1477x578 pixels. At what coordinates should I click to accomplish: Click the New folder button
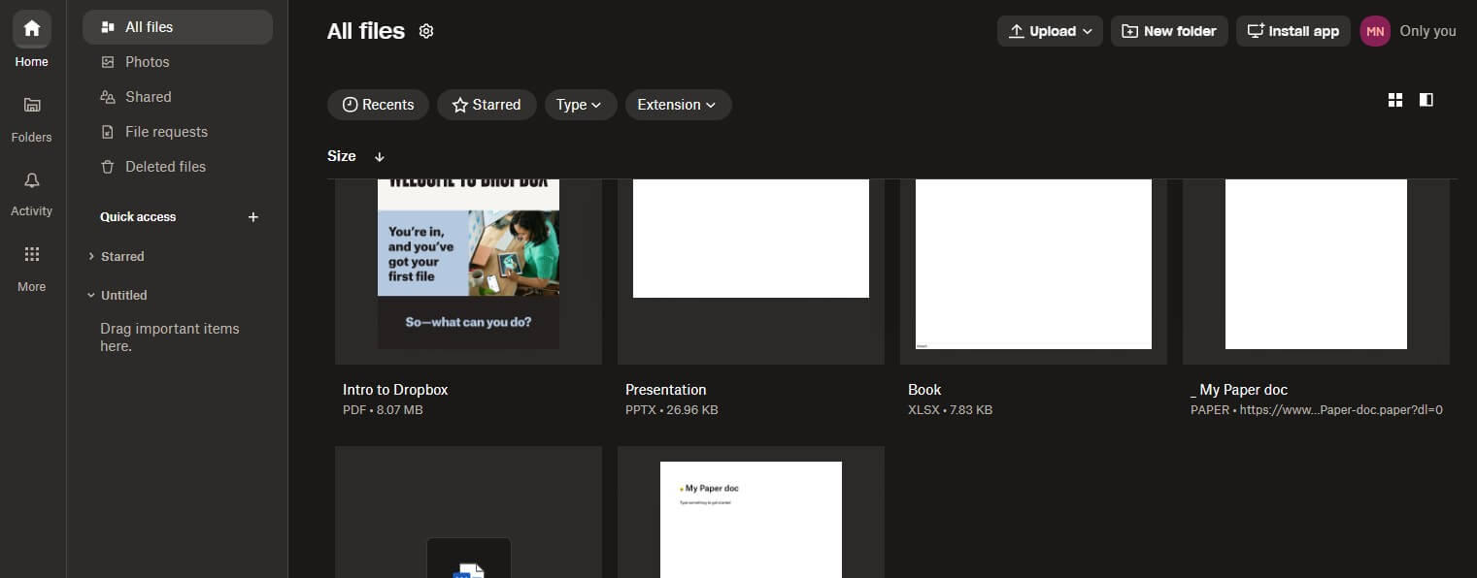click(x=1169, y=31)
